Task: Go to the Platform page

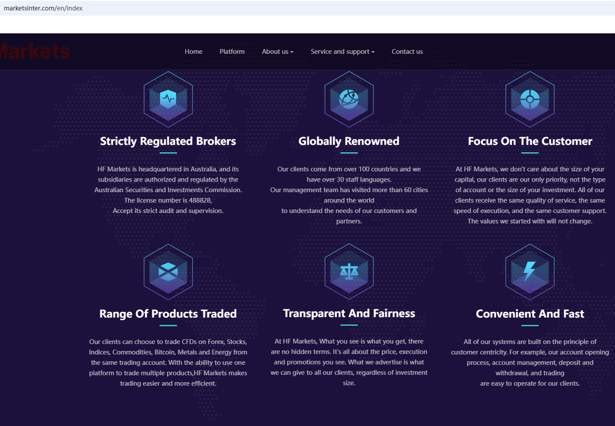Action: (x=232, y=52)
